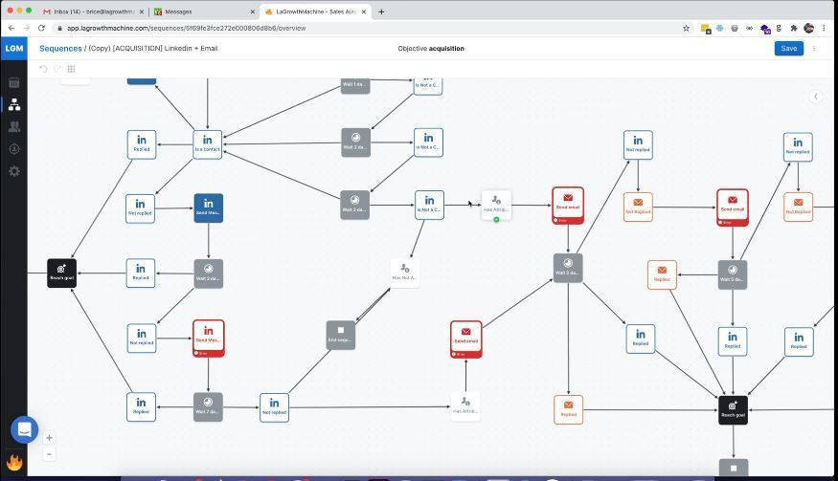Open the Chrome extensions puzzle icon

[x=794, y=28]
